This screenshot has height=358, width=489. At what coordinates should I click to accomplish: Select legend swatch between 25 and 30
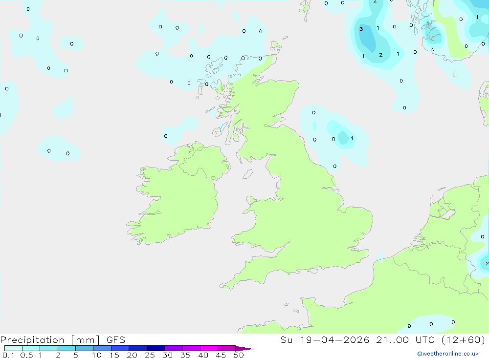click(156, 348)
